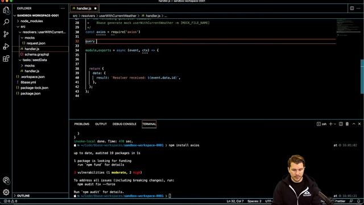364x205 pixels.
Task: Open 8base.yml file
Action: pos(28,82)
